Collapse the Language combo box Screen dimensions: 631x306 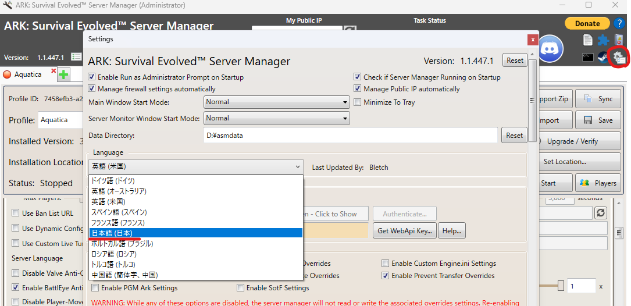click(x=298, y=166)
